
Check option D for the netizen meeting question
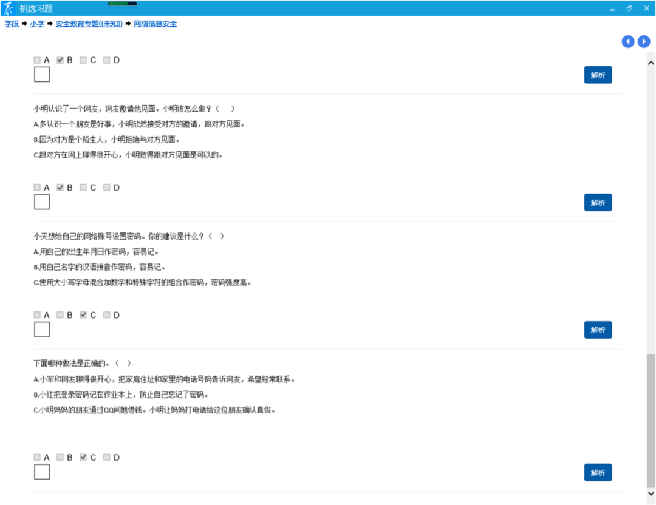tap(107, 188)
